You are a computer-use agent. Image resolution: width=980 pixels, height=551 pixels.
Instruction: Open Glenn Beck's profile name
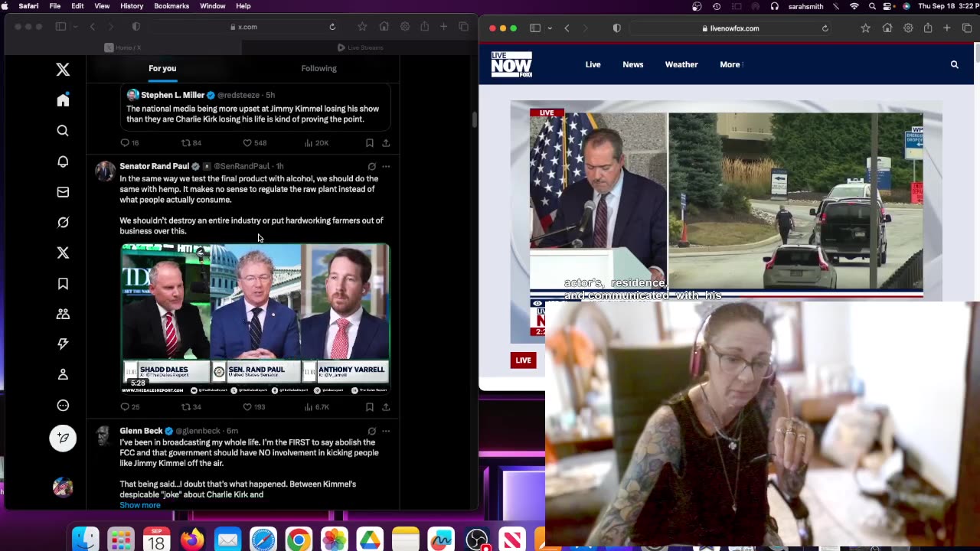pyautogui.click(x=141, y=431)
